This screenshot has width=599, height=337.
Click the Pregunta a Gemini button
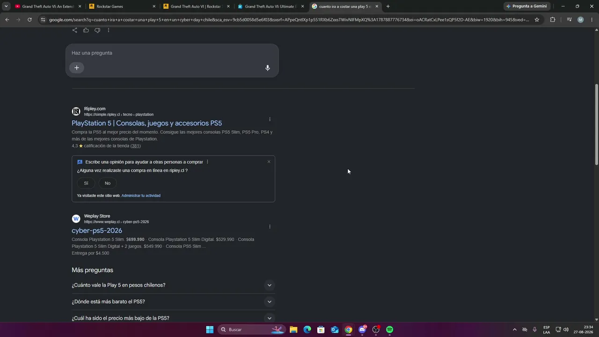tap(526, 7)
